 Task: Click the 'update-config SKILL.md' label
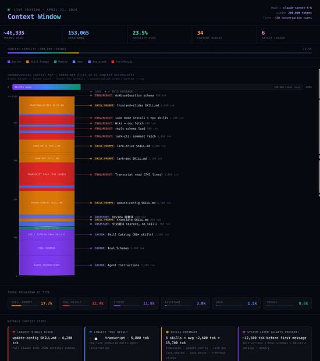136,203
